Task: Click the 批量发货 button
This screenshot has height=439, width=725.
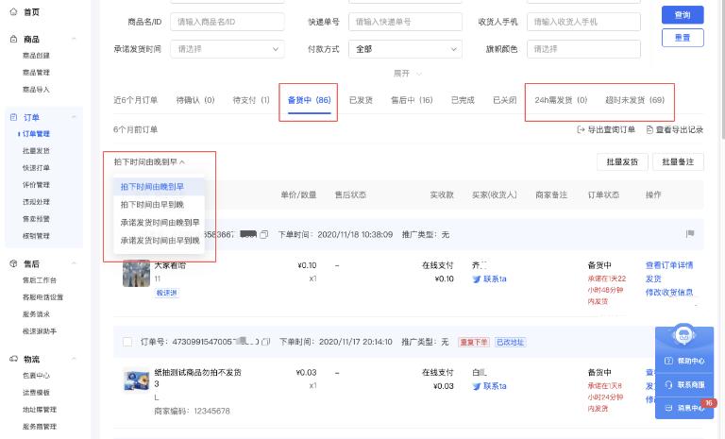Action: tap(620, 162)
